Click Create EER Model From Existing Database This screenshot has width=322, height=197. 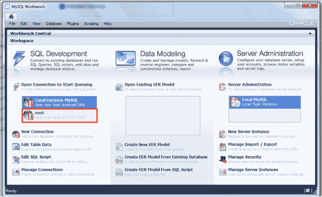166,157
